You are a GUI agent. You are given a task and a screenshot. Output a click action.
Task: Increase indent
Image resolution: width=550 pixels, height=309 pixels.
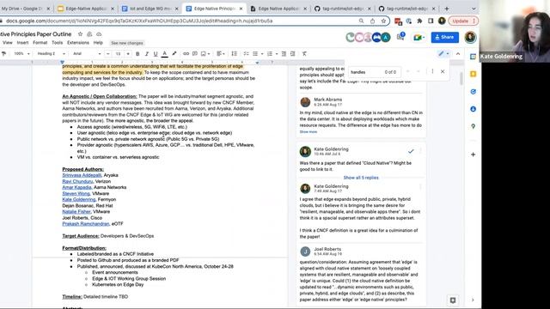point(292,53)
